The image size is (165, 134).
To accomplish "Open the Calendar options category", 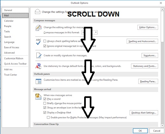I will [x=15, y=21].
